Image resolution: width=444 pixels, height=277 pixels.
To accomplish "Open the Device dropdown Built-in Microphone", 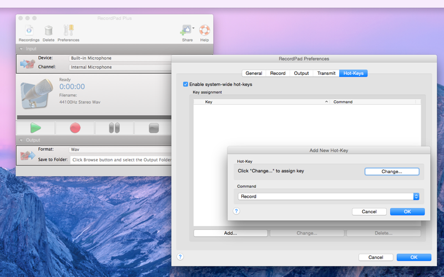I will click(120, 58).
